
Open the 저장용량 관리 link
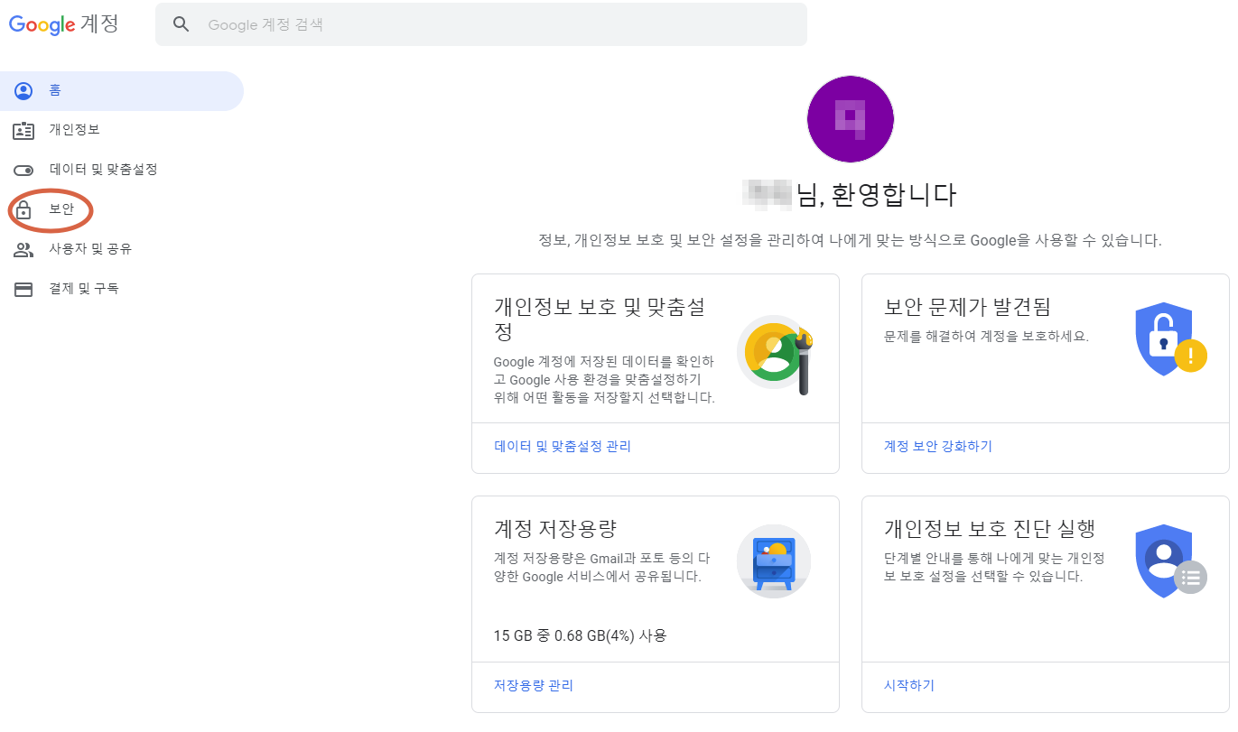533,685
